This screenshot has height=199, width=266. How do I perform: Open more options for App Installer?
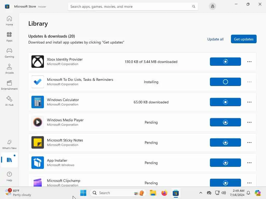(249, 163)
